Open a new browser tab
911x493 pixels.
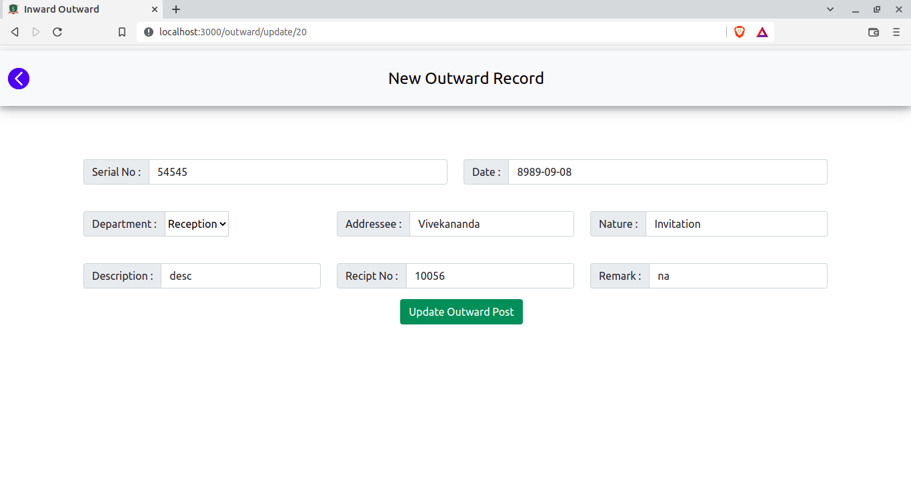176,9
